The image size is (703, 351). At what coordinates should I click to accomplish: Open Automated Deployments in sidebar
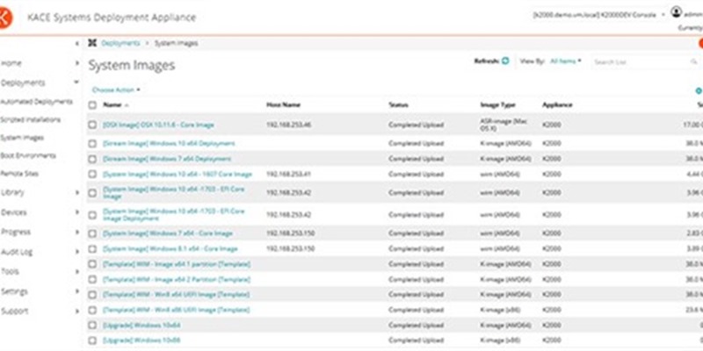pyautogui.click(x=36, y=102)
